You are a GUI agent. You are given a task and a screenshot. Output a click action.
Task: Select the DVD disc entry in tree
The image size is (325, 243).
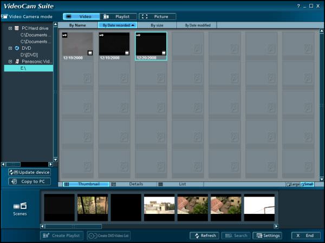pos(27,48)
